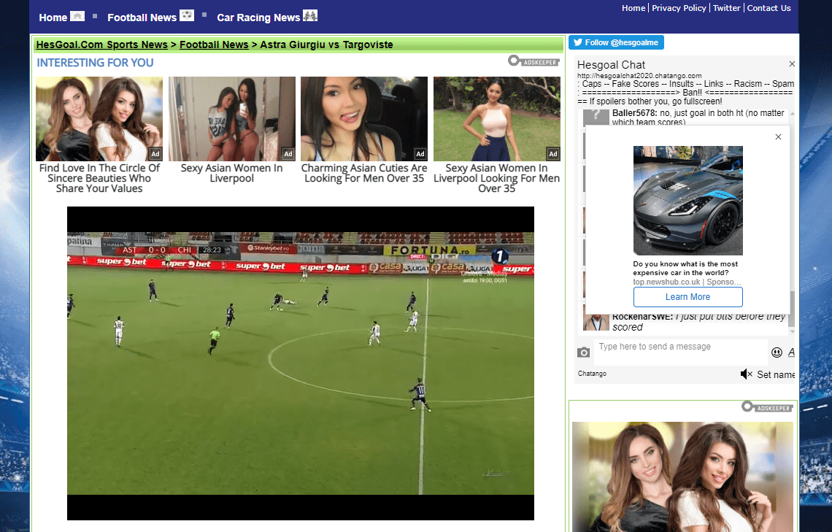Click the icon beside Car Racing News
The width and height of the screenshot is (832, 532).
point(310,16)
